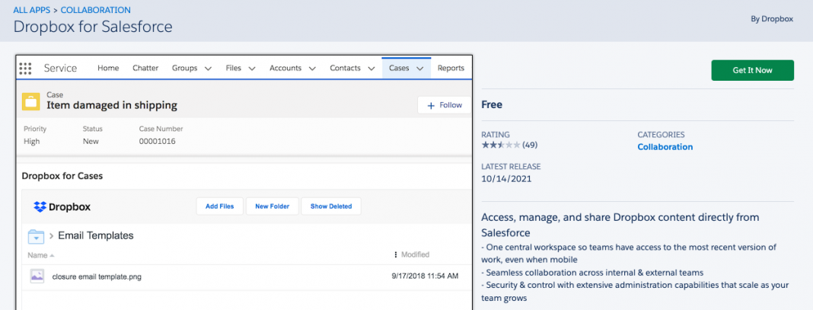
Task: Go to ALL APPS breadcrumb link
Action: pyautogui.click(x=33, y=10)
